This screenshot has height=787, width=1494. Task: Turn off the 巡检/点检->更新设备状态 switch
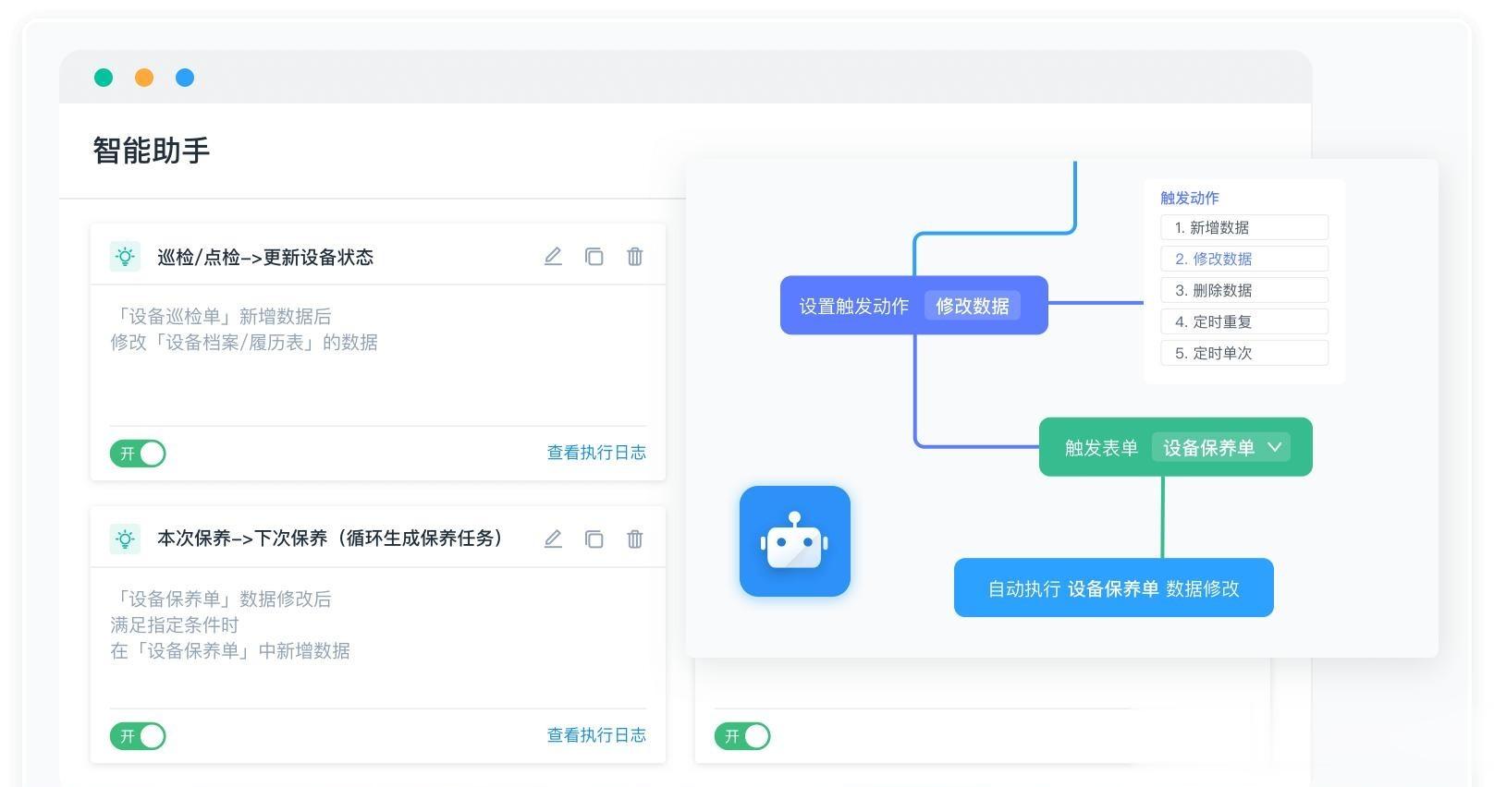[x=138, y=454]
